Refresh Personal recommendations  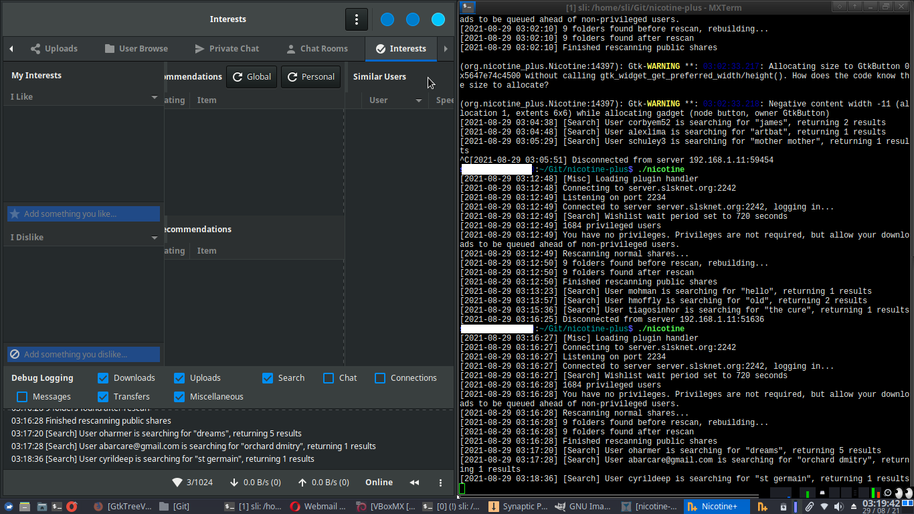pos(310,77)
